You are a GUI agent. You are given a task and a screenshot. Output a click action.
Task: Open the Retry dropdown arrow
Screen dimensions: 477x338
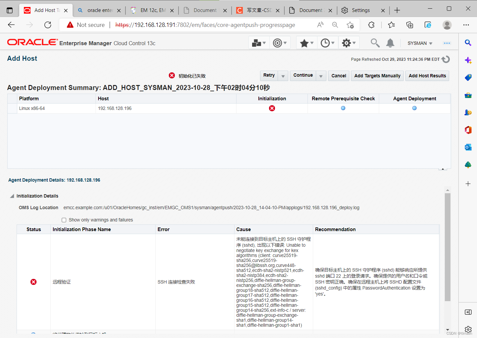point(283,76)
